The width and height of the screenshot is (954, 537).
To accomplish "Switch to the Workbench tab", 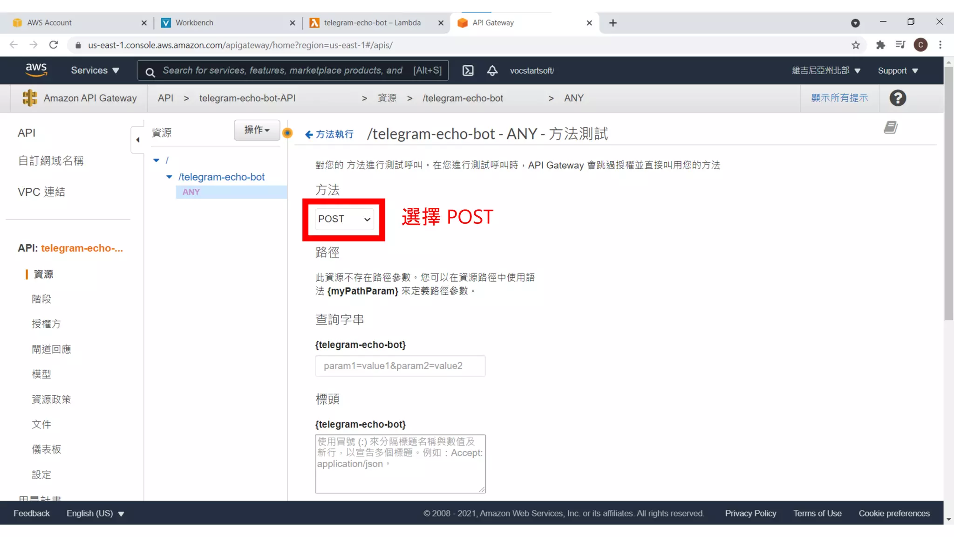I will coord(227,22).
